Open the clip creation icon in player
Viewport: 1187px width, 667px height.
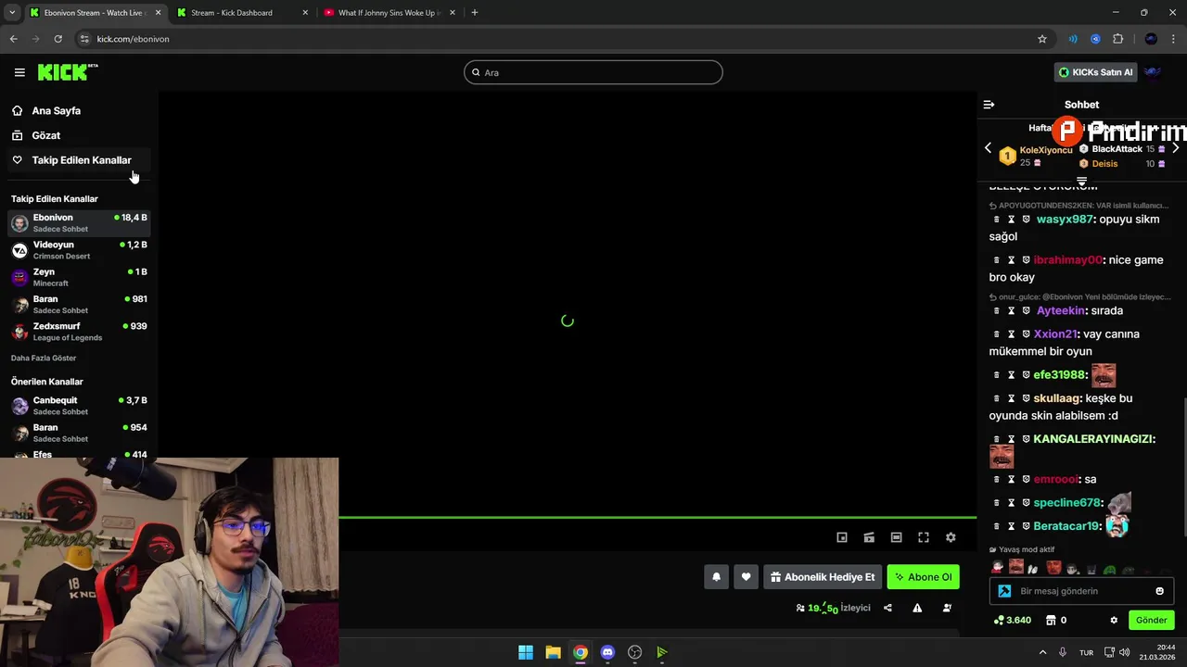pyautogui.click(x=869, y=537)
